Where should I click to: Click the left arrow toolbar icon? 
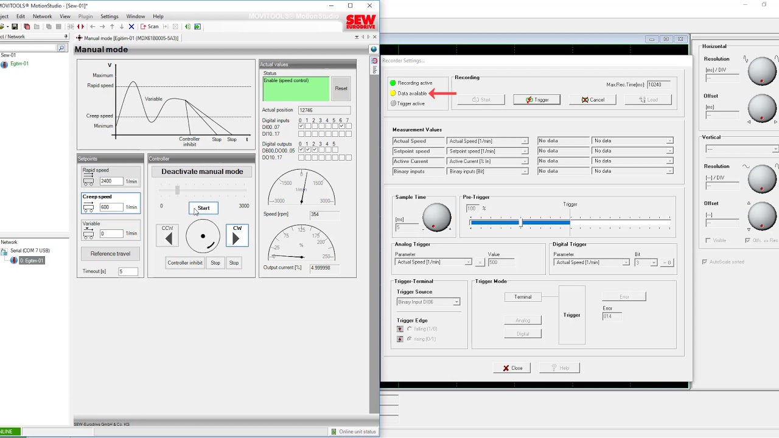pos(93,27)
